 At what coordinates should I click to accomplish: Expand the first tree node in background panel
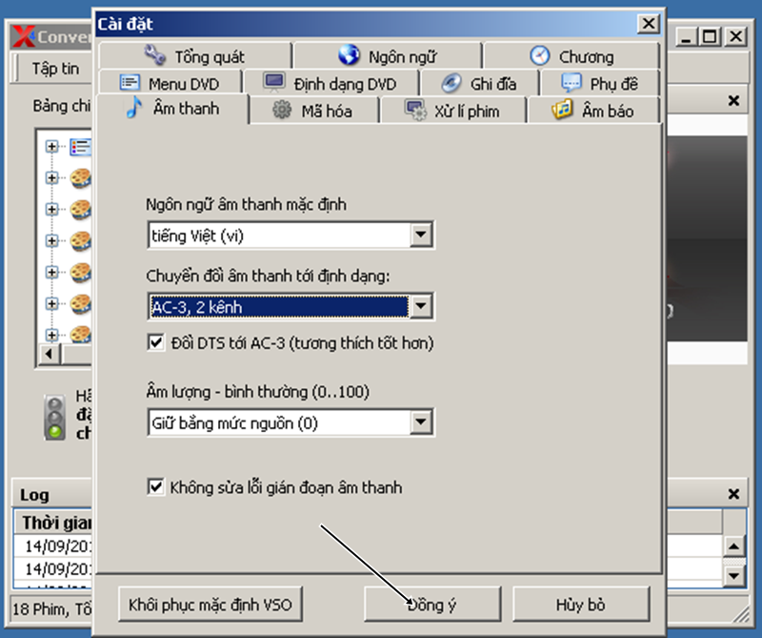pyautogui.click(x=51, y=146)
